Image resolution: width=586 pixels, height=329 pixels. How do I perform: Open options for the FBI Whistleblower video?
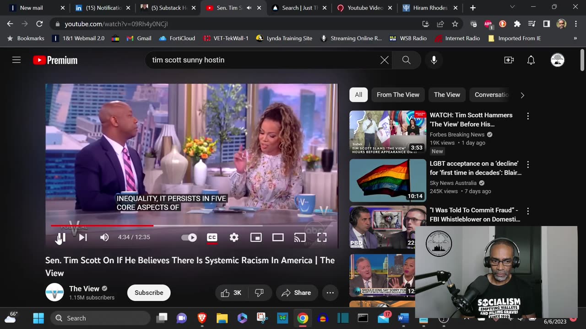528,211
